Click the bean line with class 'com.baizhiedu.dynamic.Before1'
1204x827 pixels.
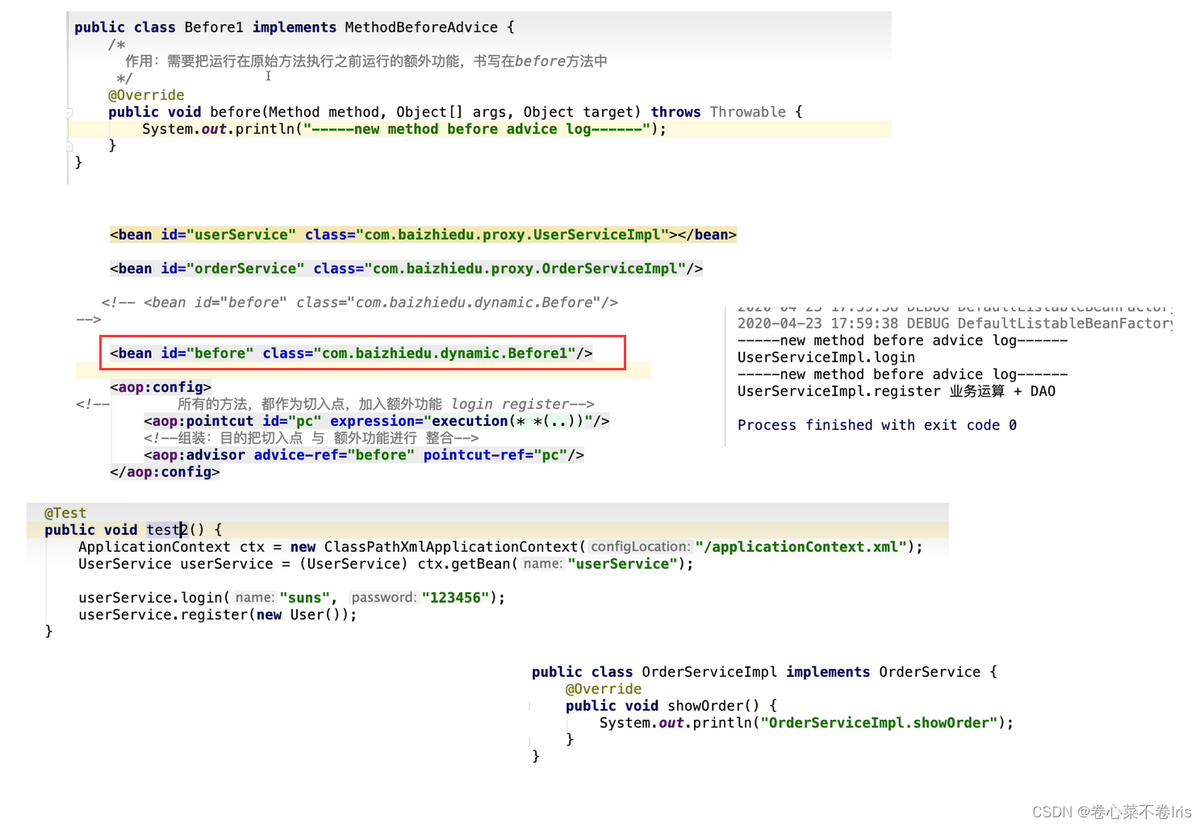(352, 353)
